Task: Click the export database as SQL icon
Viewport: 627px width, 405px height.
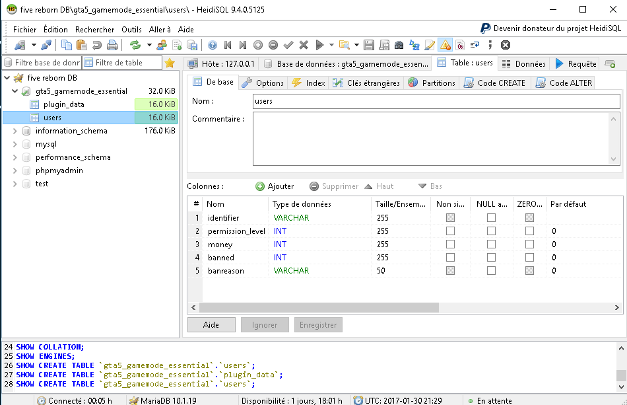Action: pyautogui.click(x=192, y=45)
